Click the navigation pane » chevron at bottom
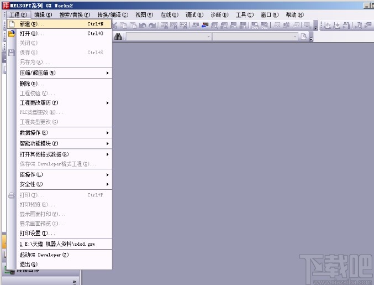This screenshot has width=374, height=285. [74, 282]
